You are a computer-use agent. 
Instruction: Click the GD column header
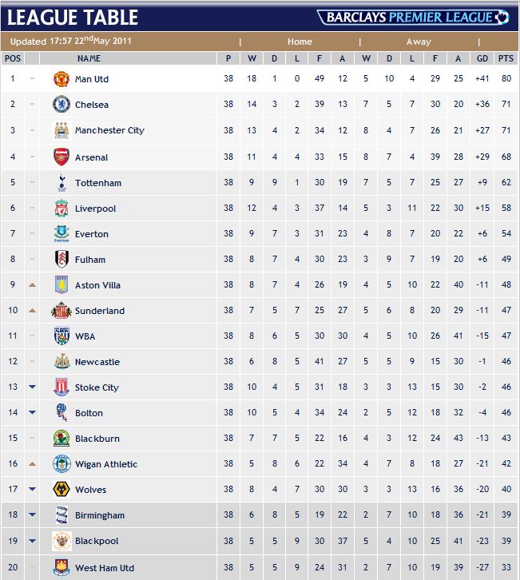482,58
